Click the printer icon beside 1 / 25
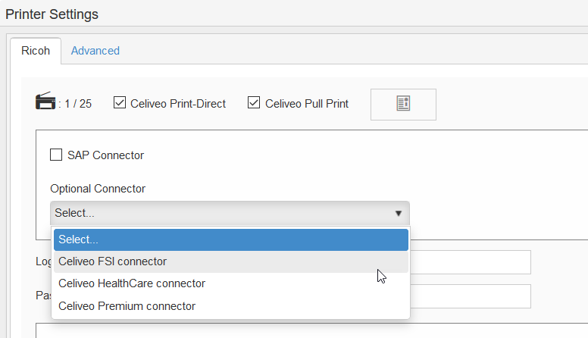 [x=45, y=102]
